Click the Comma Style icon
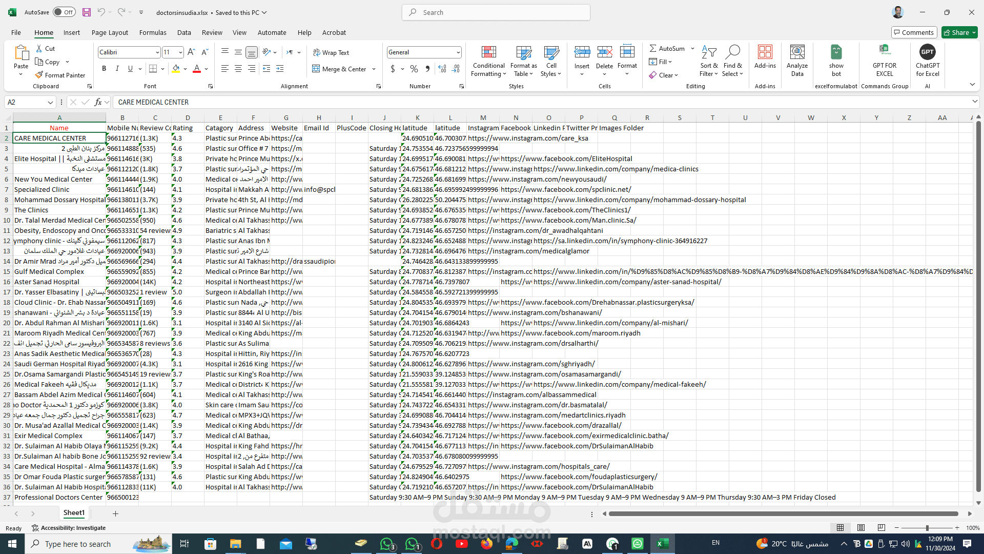Image resolution: width=984 pixels, height=554 pixels. pos(427,69)
